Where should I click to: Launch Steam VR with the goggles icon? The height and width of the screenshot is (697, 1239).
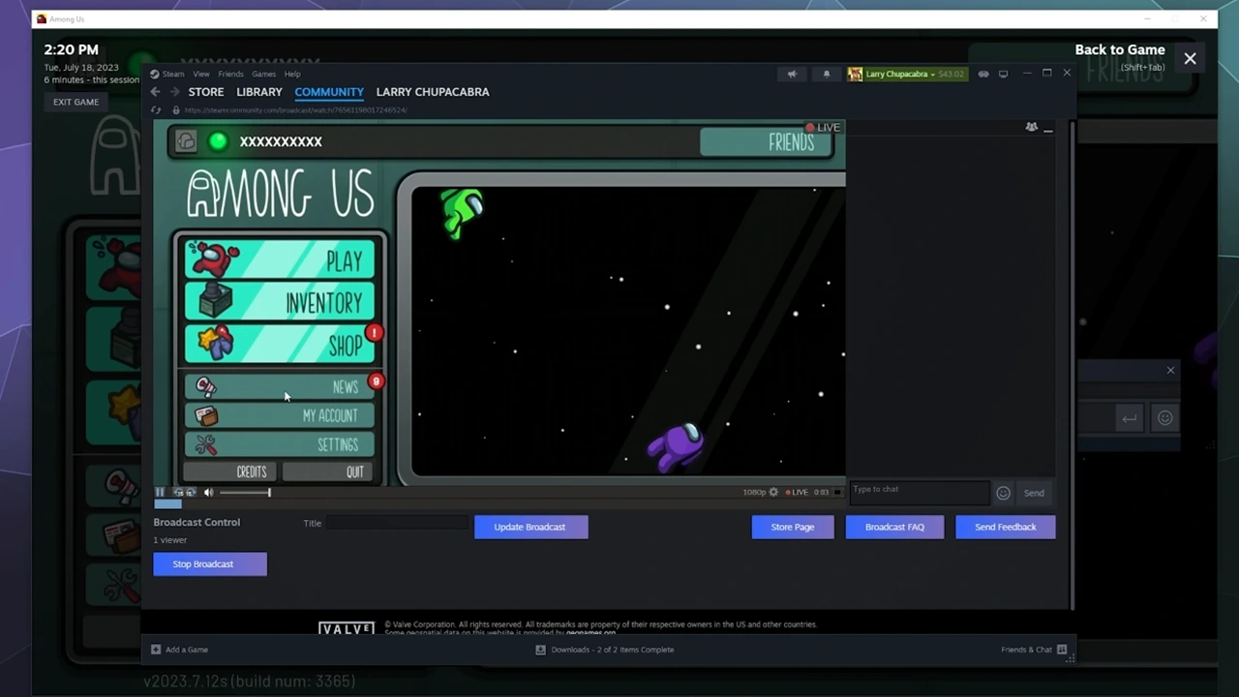(x=983, y=74)
